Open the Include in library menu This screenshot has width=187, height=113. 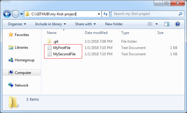(50, 24)
